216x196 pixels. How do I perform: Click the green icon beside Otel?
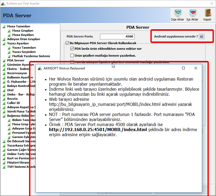[4, 90]
